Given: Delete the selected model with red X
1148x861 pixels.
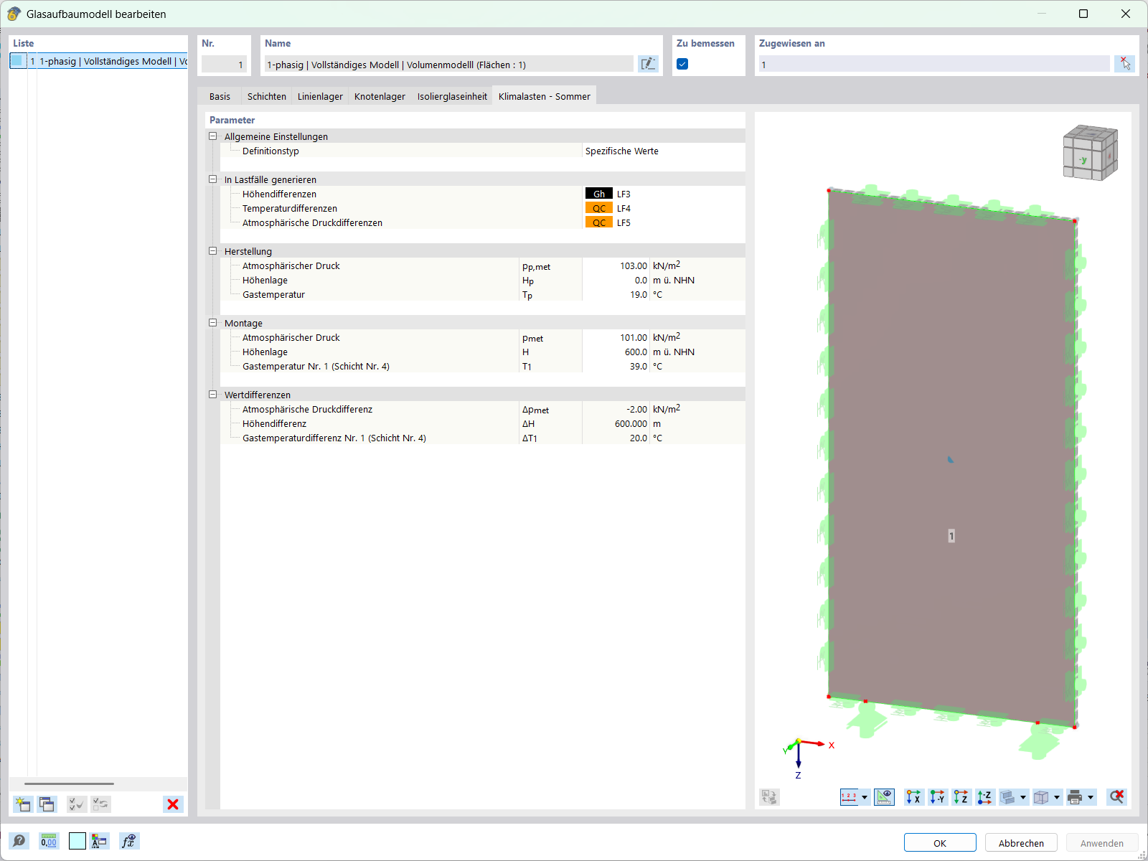Looking at the screenshot, I should click(173, 804).
